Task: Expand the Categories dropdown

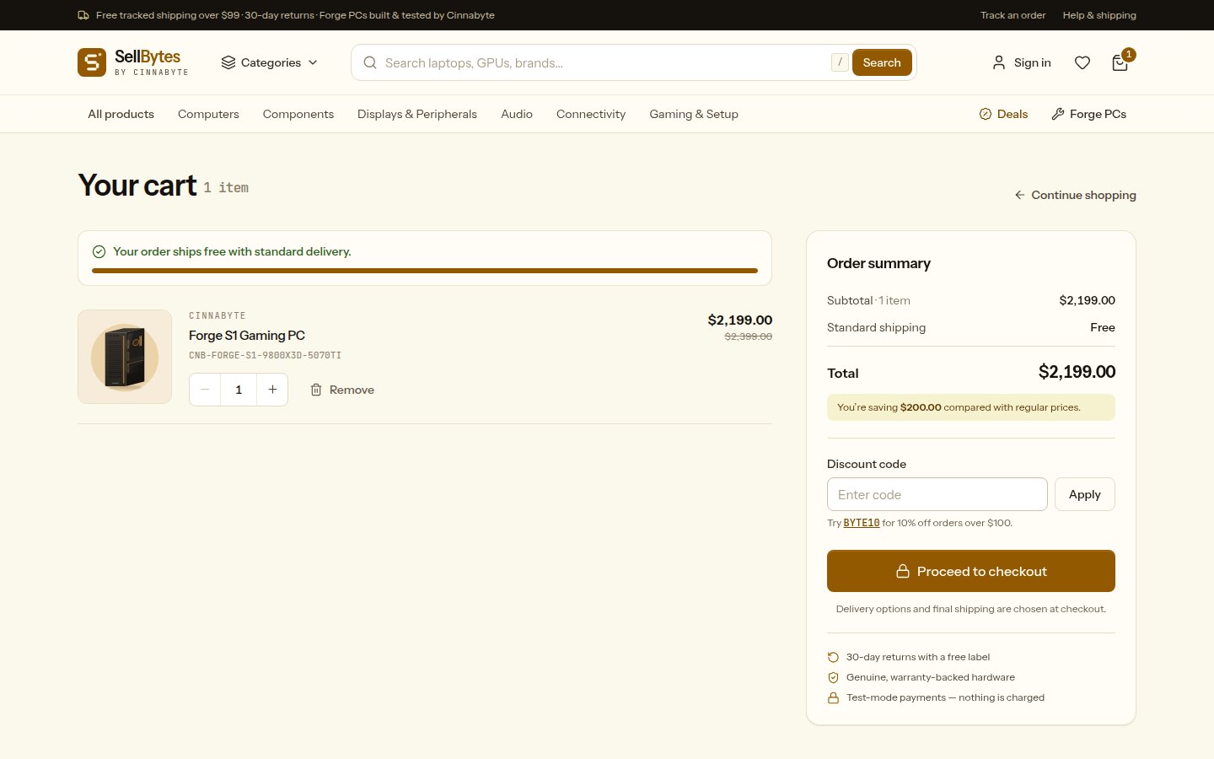Action: tap(270, 62)
